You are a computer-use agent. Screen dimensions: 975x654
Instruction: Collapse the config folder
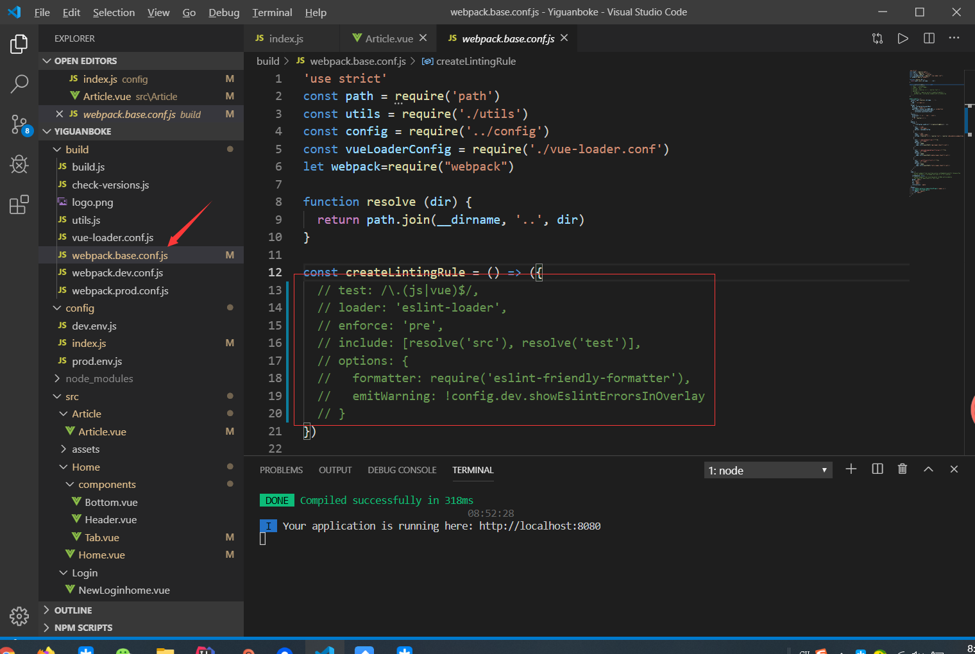click(141, 308)
